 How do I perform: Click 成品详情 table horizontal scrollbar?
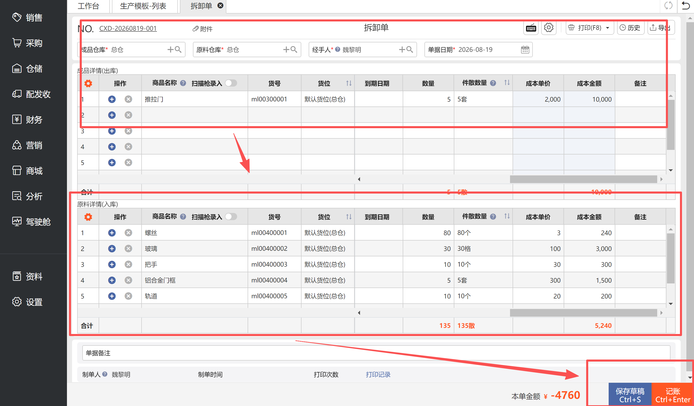[x=583, y=179]
